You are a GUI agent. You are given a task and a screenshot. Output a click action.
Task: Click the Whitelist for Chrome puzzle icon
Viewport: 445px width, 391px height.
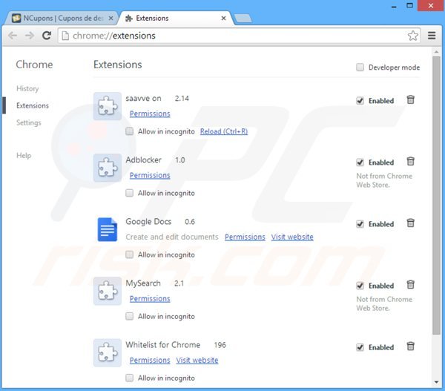point(108,352)
